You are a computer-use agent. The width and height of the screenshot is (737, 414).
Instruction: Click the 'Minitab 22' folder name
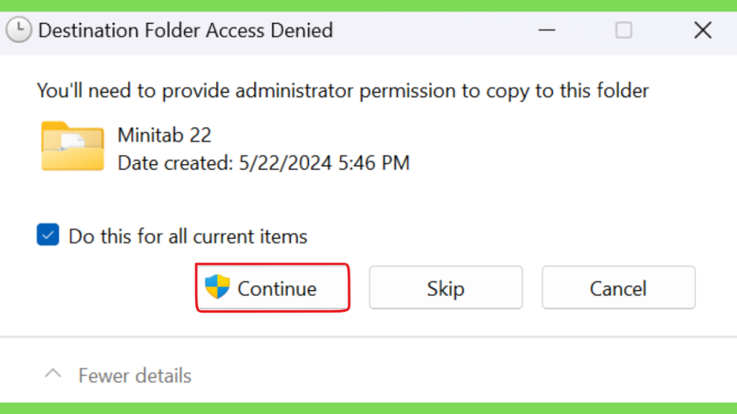tap(165, 135)
